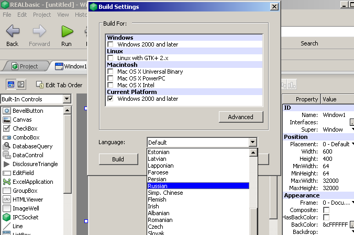Click the Property column header
Screen dimensions: 354x235
pyautogui.click(x=302, y=99)
